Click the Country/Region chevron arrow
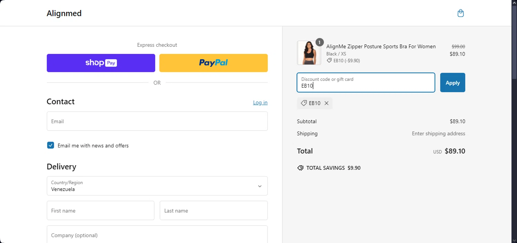The width and height of the screenshot is (517, 243). (x=260, y=186)
